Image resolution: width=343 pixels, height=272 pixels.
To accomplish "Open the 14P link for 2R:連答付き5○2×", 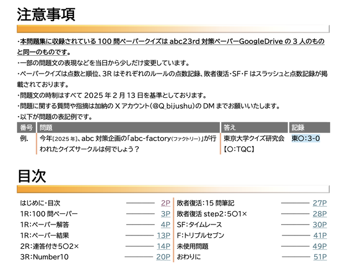I will click(x=164, y=247).
